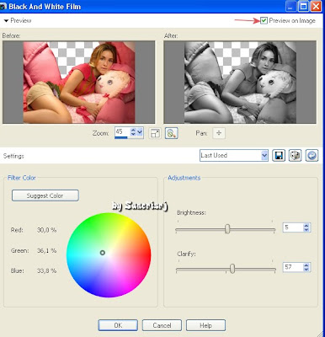The height and width of the screenshot is (337, 325).
Task: Maximize the Black And White Film dialog
Action: click(303, 6)
